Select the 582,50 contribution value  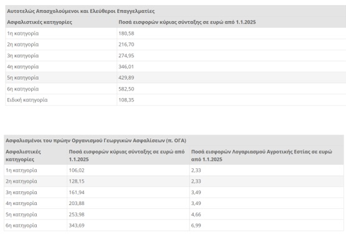[126, 89]
